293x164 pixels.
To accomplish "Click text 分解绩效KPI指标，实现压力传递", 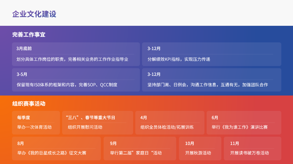I will 179,59.
